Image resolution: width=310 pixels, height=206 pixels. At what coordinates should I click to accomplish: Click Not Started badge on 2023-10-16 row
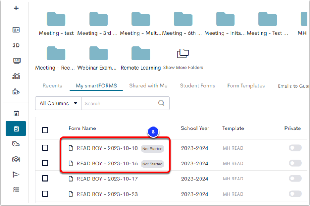[152, 164]
